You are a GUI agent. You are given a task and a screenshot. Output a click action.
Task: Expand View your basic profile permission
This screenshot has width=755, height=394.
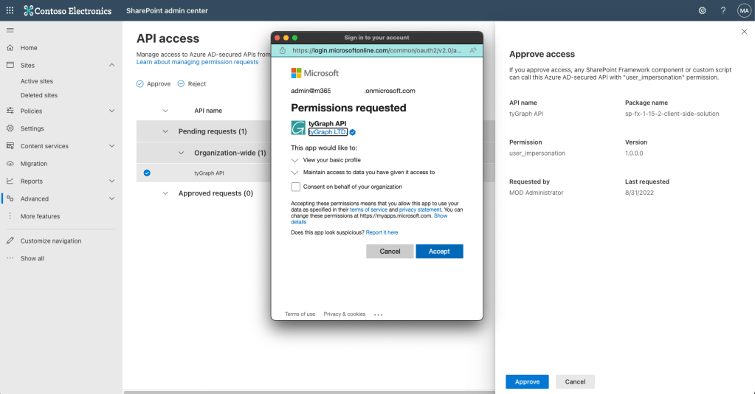point(294,160)
